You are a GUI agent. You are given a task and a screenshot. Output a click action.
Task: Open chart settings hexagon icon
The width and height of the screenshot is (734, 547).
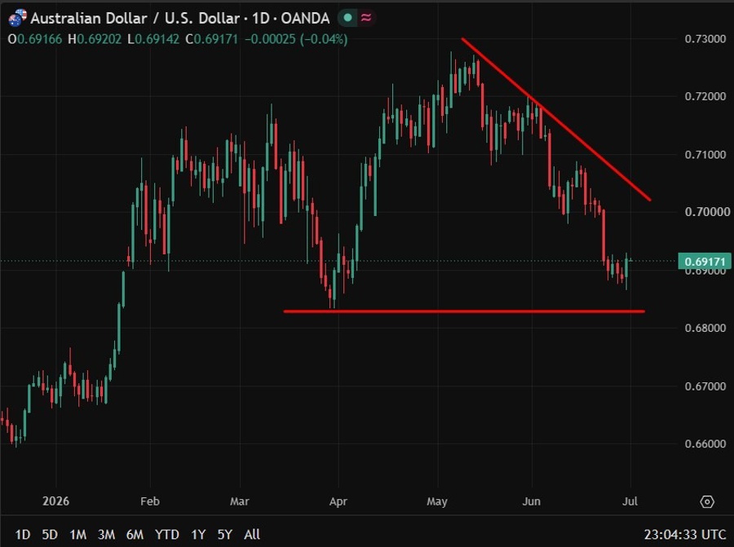point(707,501)
